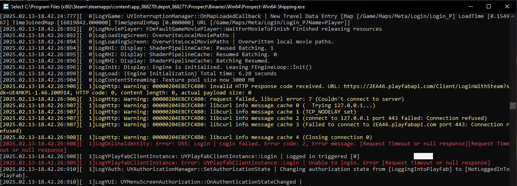Click the red LogOnlineIdentity error line
The width and height of the screenshot is (517, 186).
[255, 147]
